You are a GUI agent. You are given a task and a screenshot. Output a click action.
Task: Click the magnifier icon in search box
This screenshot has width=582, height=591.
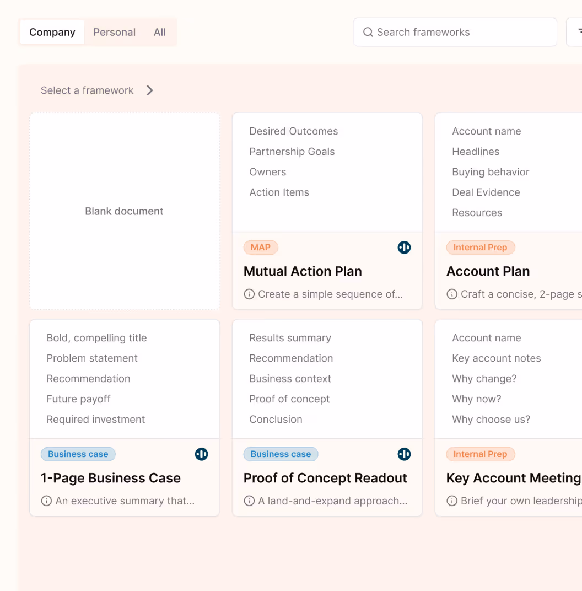coord(368,32)
